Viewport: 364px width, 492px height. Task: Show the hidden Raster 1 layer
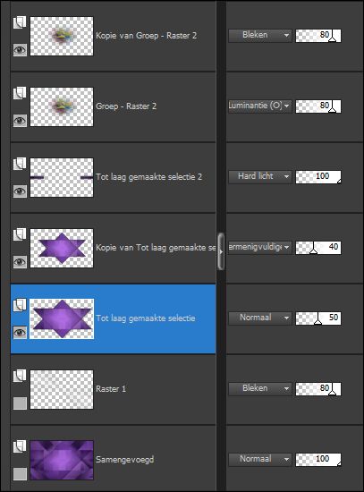tap(20, 403)
